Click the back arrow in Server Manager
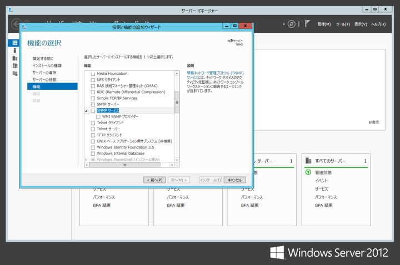The image size is (400, 265). coord(16,24)
